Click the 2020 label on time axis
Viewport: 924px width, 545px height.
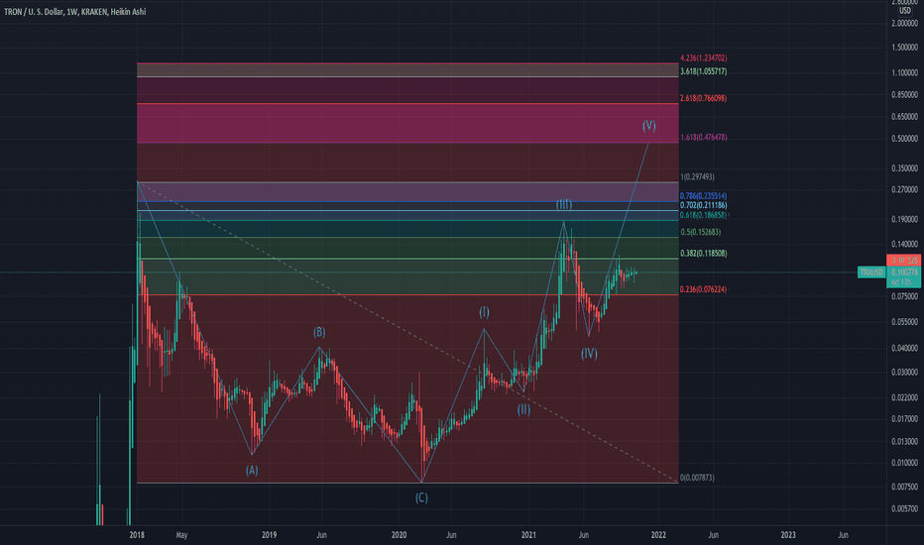(x=399, y=535)
